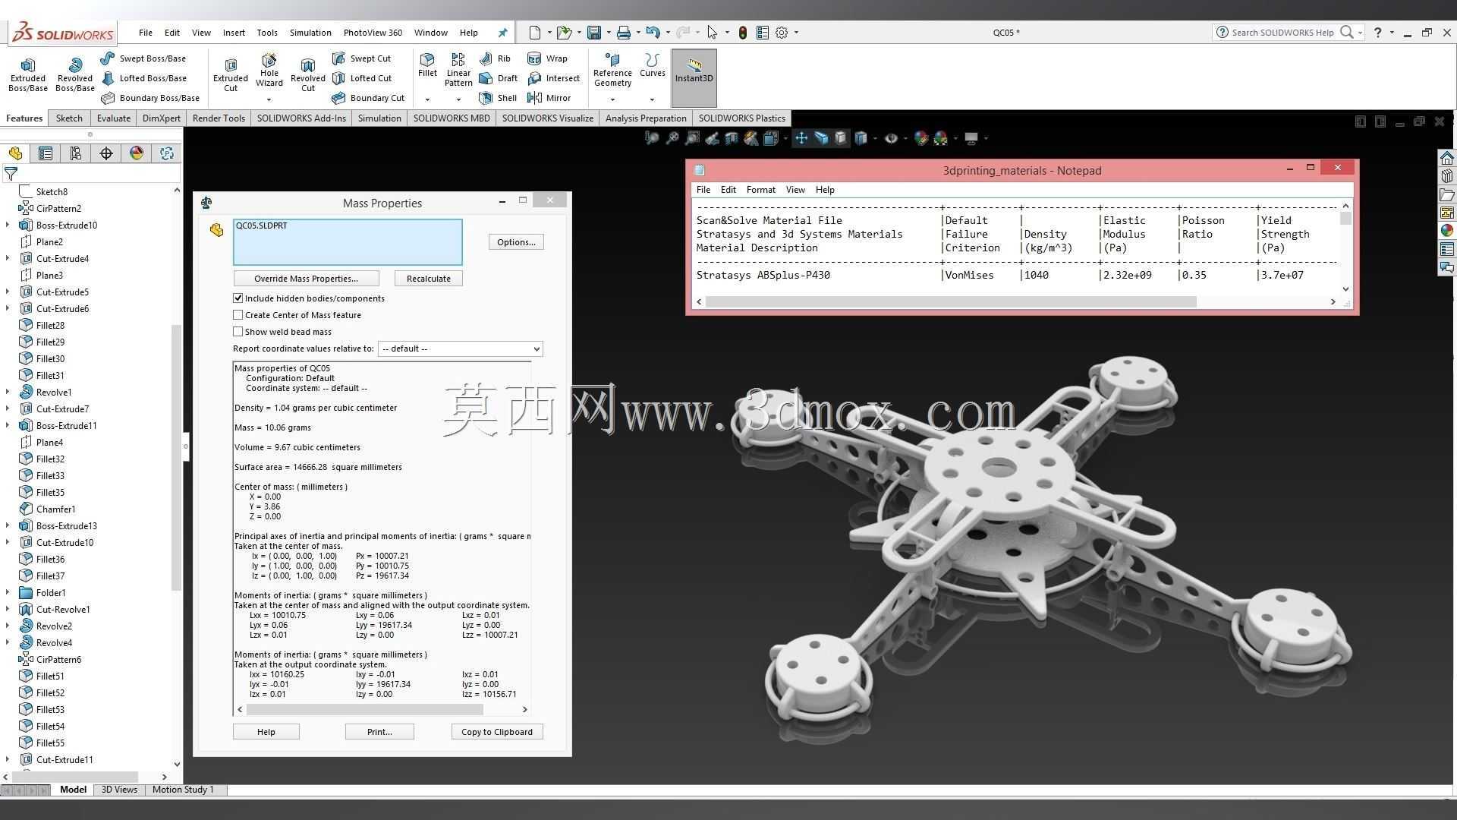Viewport: 1457px width, 820px height.
Task: Choose the Boundary Boss/Base tool
Action: 150,98
